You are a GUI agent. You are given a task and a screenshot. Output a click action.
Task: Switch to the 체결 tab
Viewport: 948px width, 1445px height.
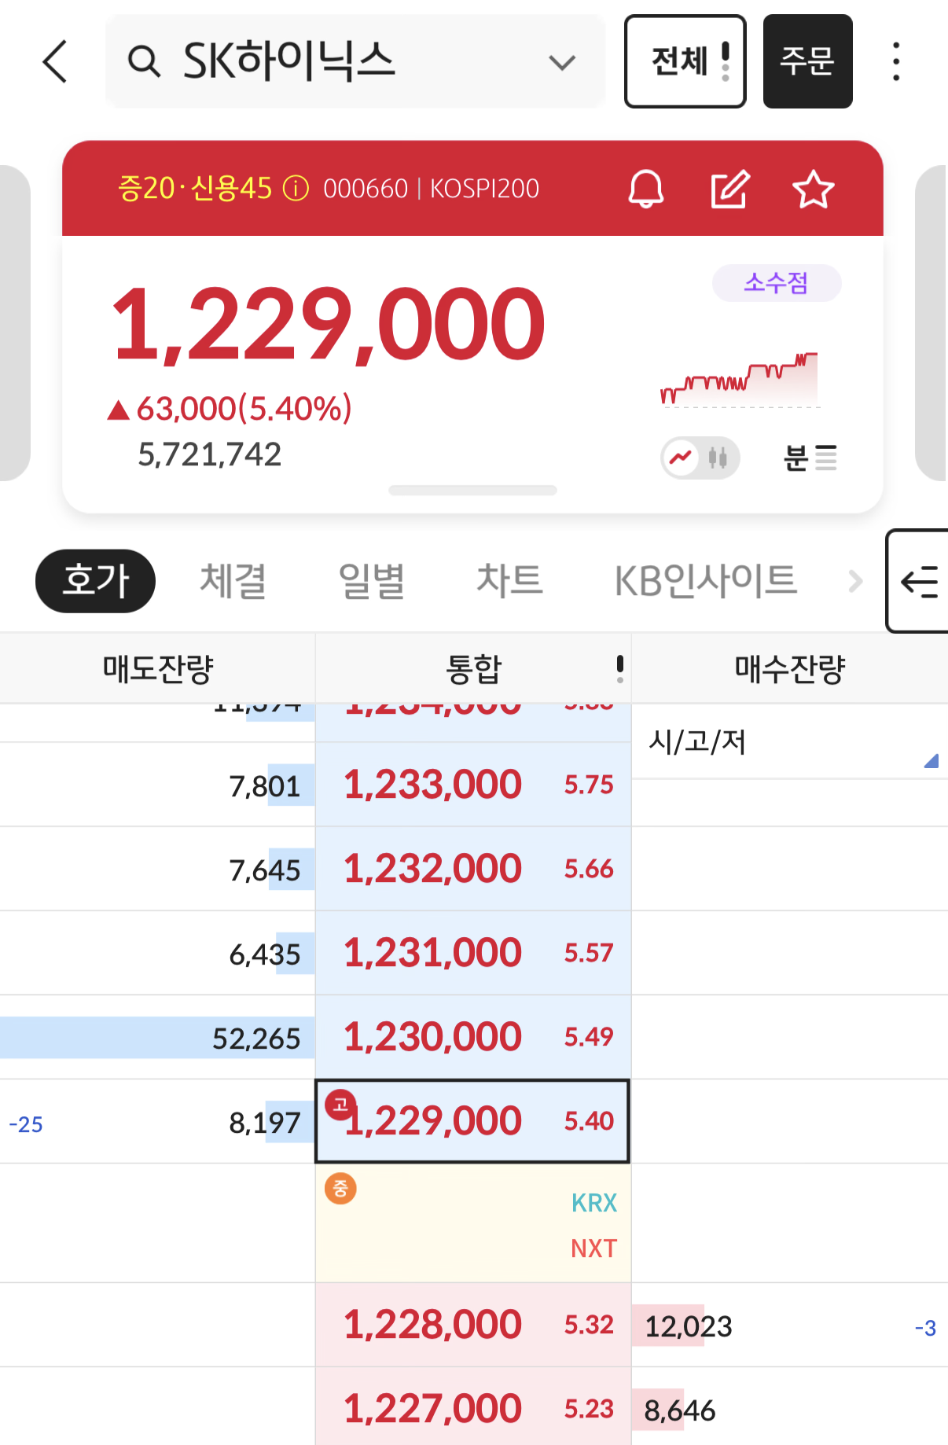point(233,581)
